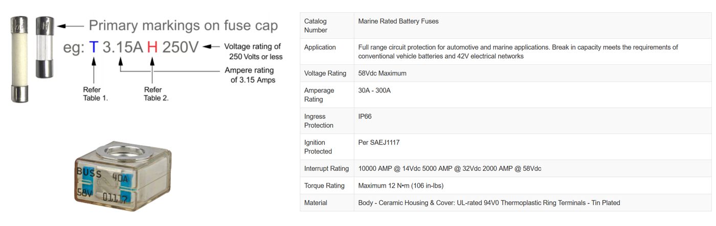Click the clear glass fuse image

tap(44, 47)
